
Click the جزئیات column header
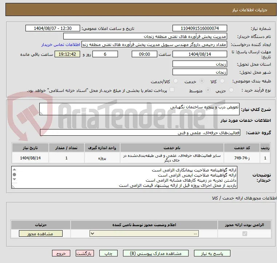41,225
